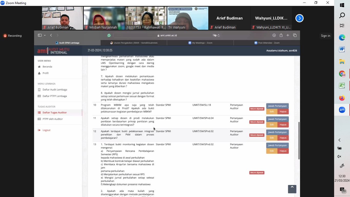Open the sidebar dropdown chevron in Safari
Viewport: 350px width, 197px height.
point(45,35)
